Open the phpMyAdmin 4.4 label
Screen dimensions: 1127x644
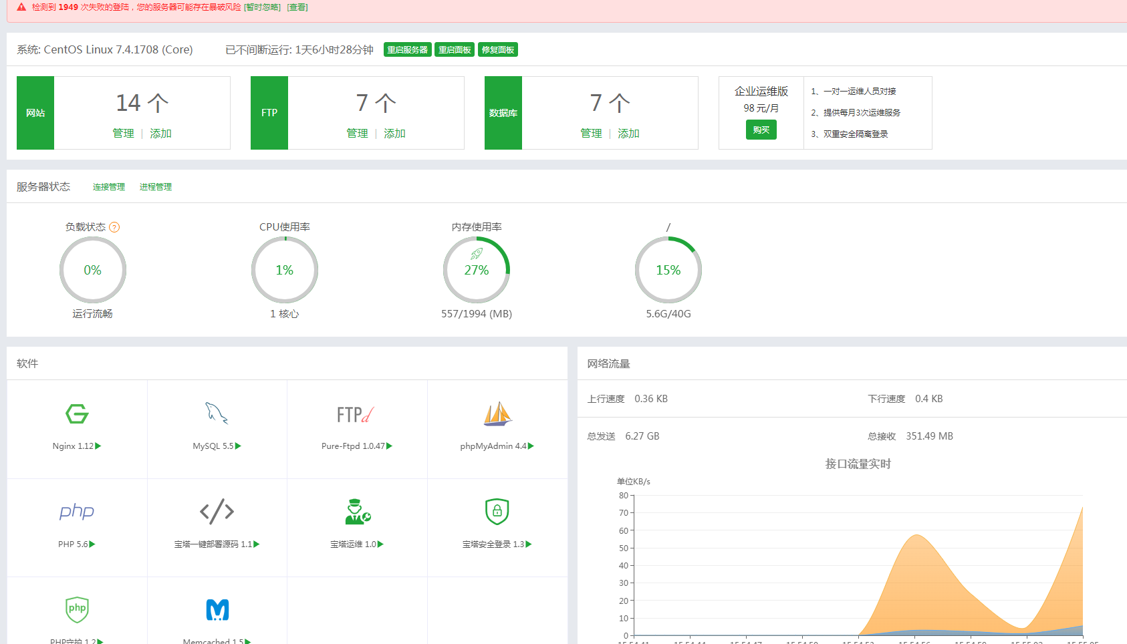pos(493,446)
